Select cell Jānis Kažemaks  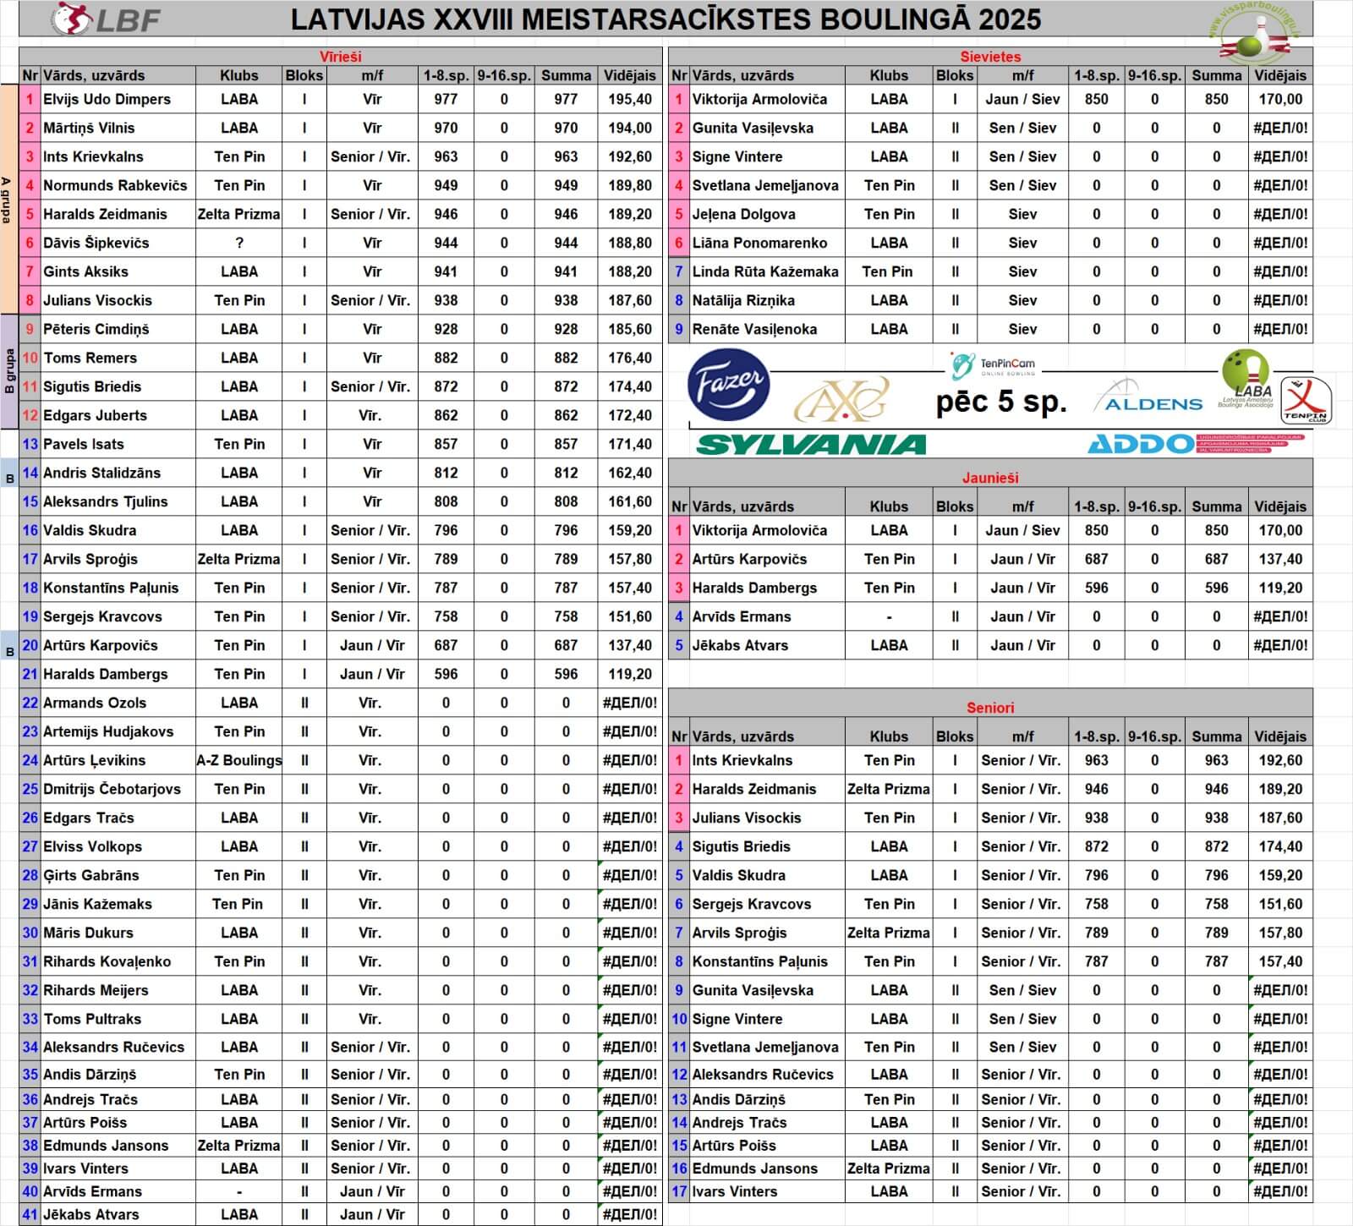[118, 904]
